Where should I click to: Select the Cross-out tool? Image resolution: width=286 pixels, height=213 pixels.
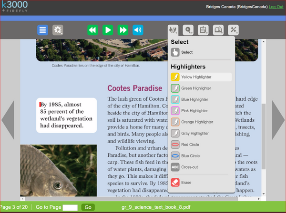(201, 167)
